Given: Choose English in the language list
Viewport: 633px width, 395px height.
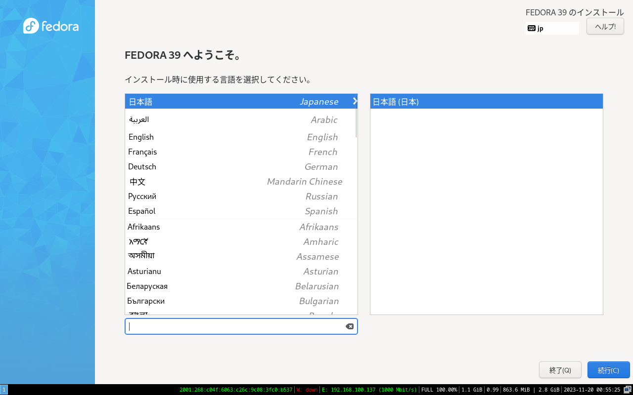Looking at the screenshot, I should tap(240, 137).
